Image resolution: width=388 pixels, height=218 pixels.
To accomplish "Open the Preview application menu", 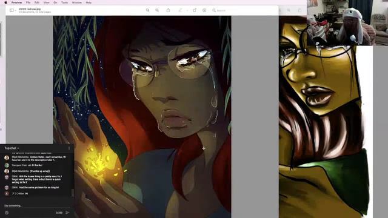I will tap(16, 2).
